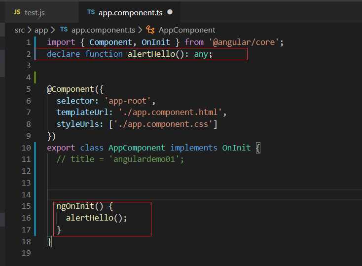Open the app.component.ts breadcrumb item

pos(103,30)
